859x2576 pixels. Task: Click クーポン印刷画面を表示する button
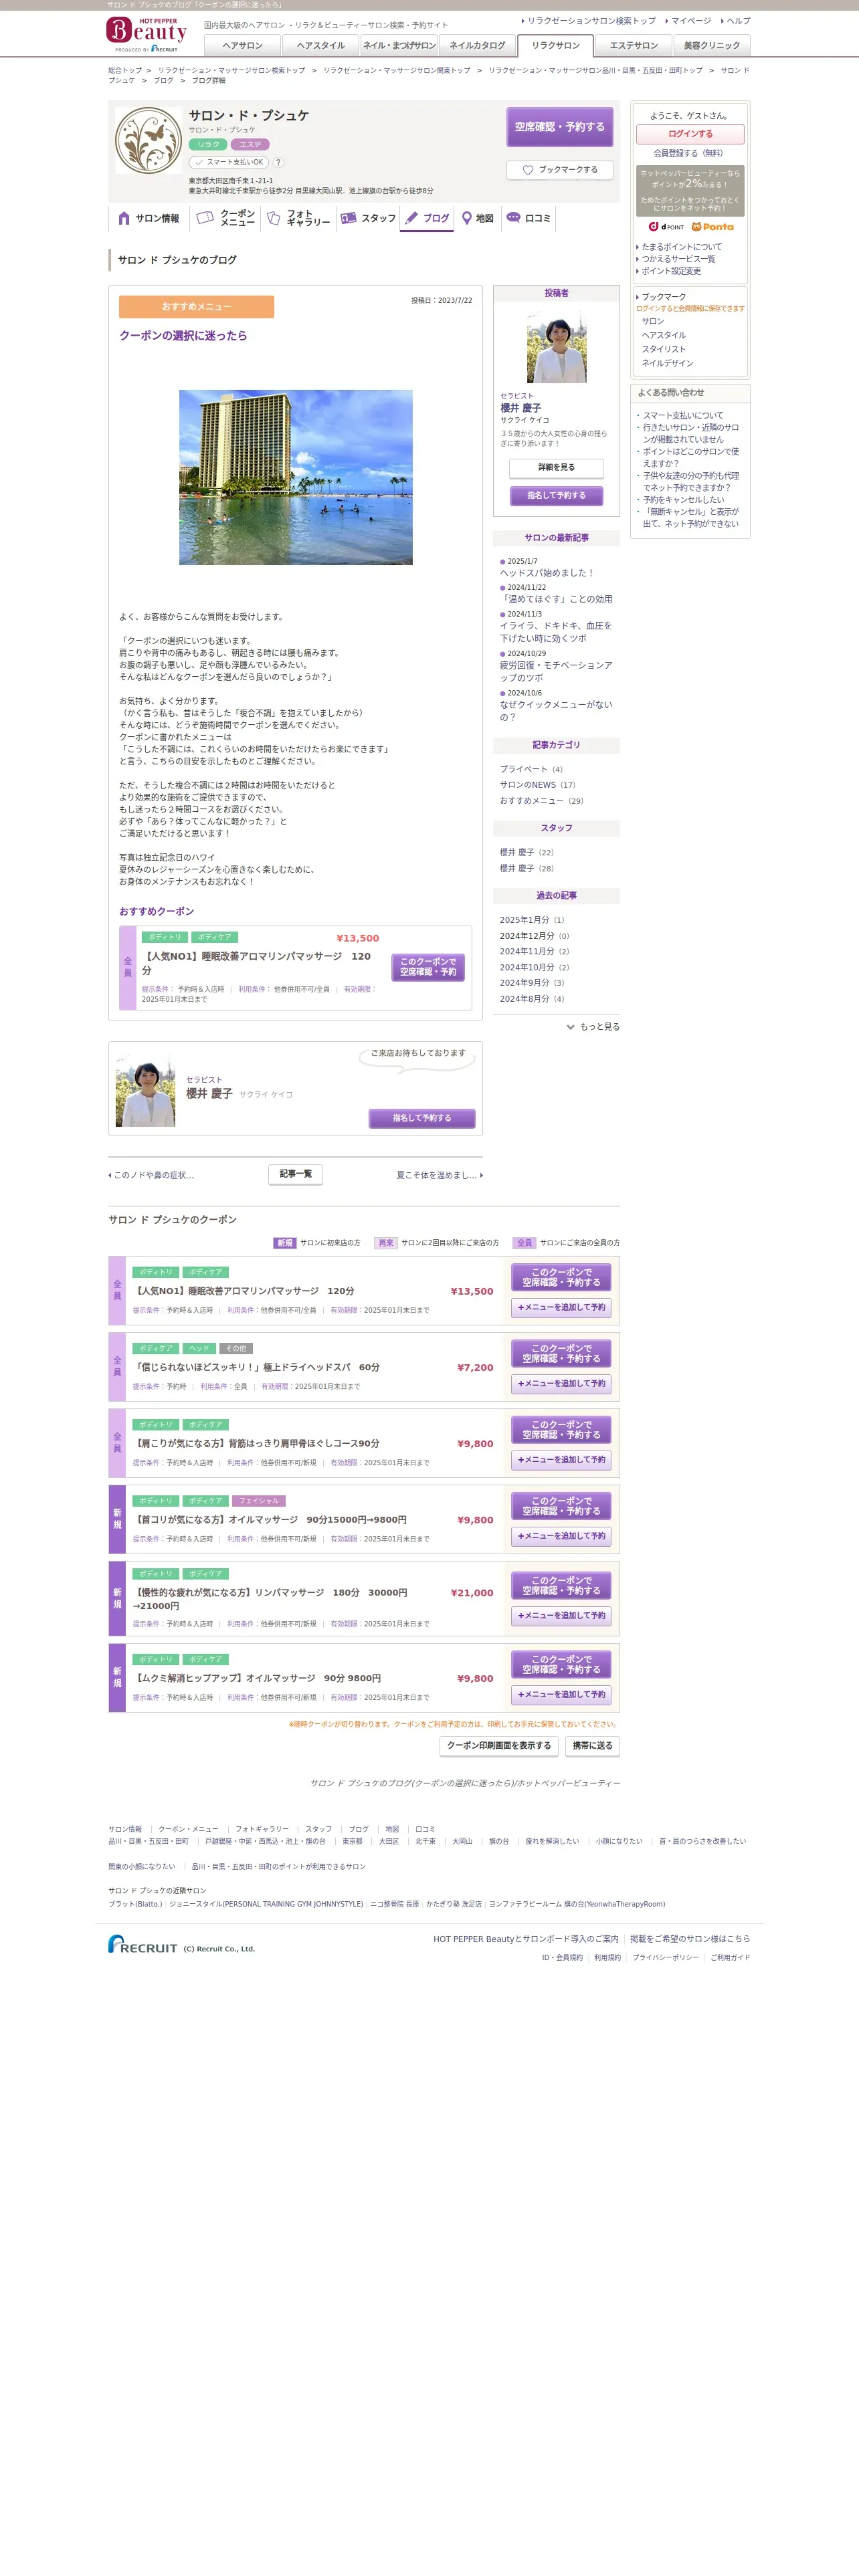tap(499, 1746)
